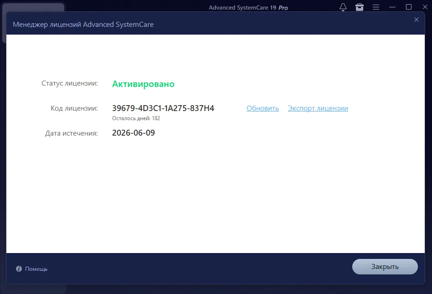The width and height of the screenshot is (432, 294).
Task: Open the notifications bell icon
Action: [x=343, y=7]
